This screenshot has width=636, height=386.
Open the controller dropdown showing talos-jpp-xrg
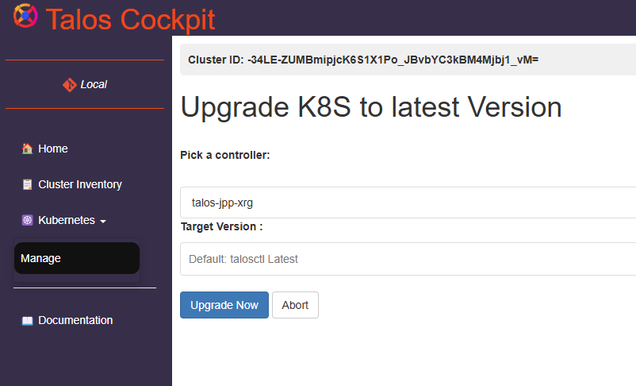pyautogui.click(x=408, y=203)
